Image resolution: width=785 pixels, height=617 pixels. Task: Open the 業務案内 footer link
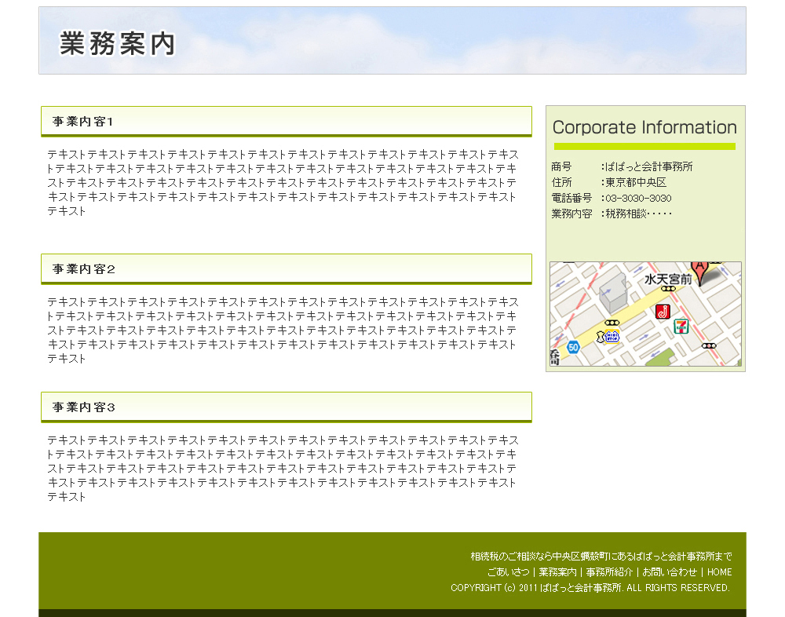pyautogui.click(x=557, y=572)
